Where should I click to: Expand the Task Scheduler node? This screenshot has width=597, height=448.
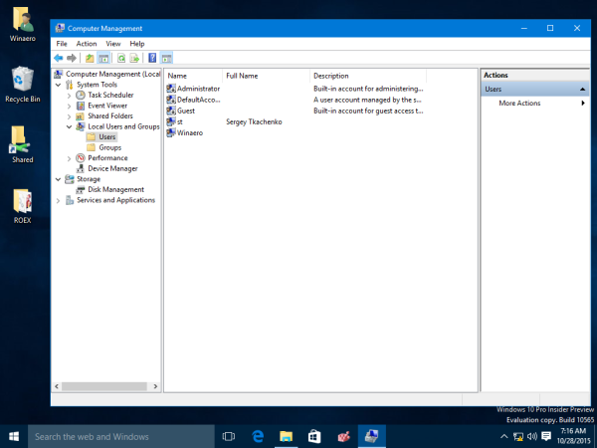pos(69,95)
